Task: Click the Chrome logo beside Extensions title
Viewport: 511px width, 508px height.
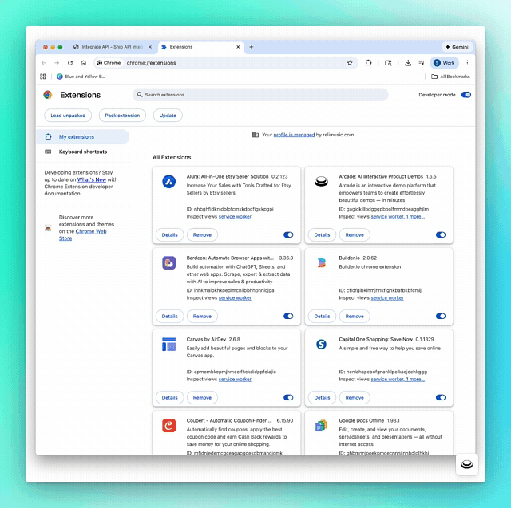Action: (x=48, y=95)
